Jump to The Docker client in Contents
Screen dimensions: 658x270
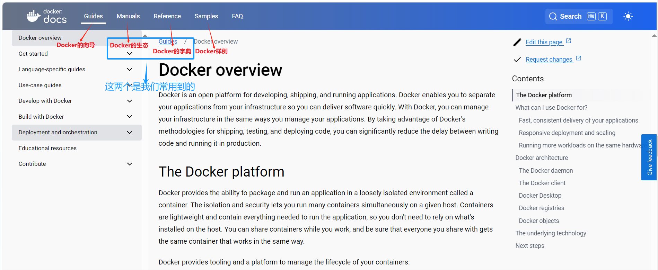542,183
